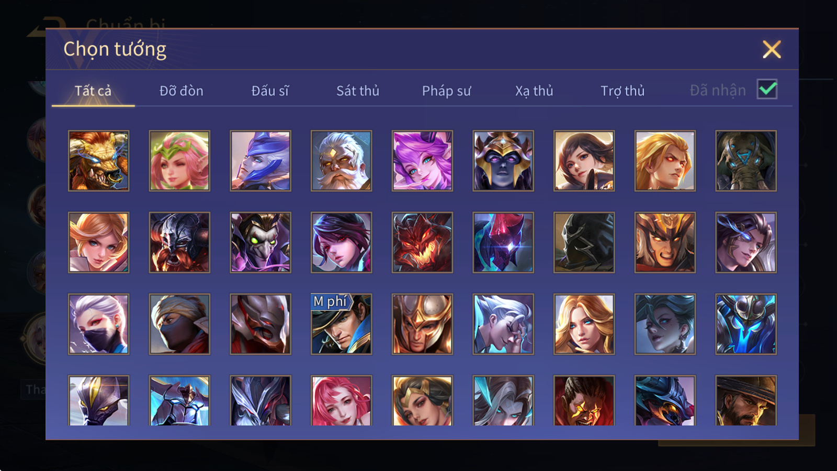Choose the blue armored robot hero
The width and height of the screenshot is (837, 471).
pos(746,324)
